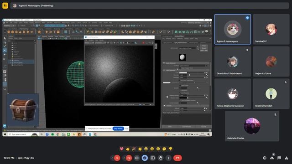Screen dimensions: 292x164
Task: Open the viewport Shading menu
Action: (44, 36)
